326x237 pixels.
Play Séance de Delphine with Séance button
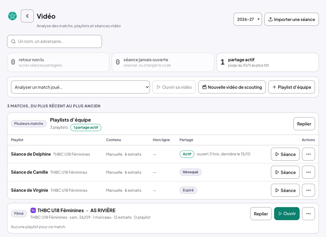coord(285,154)
